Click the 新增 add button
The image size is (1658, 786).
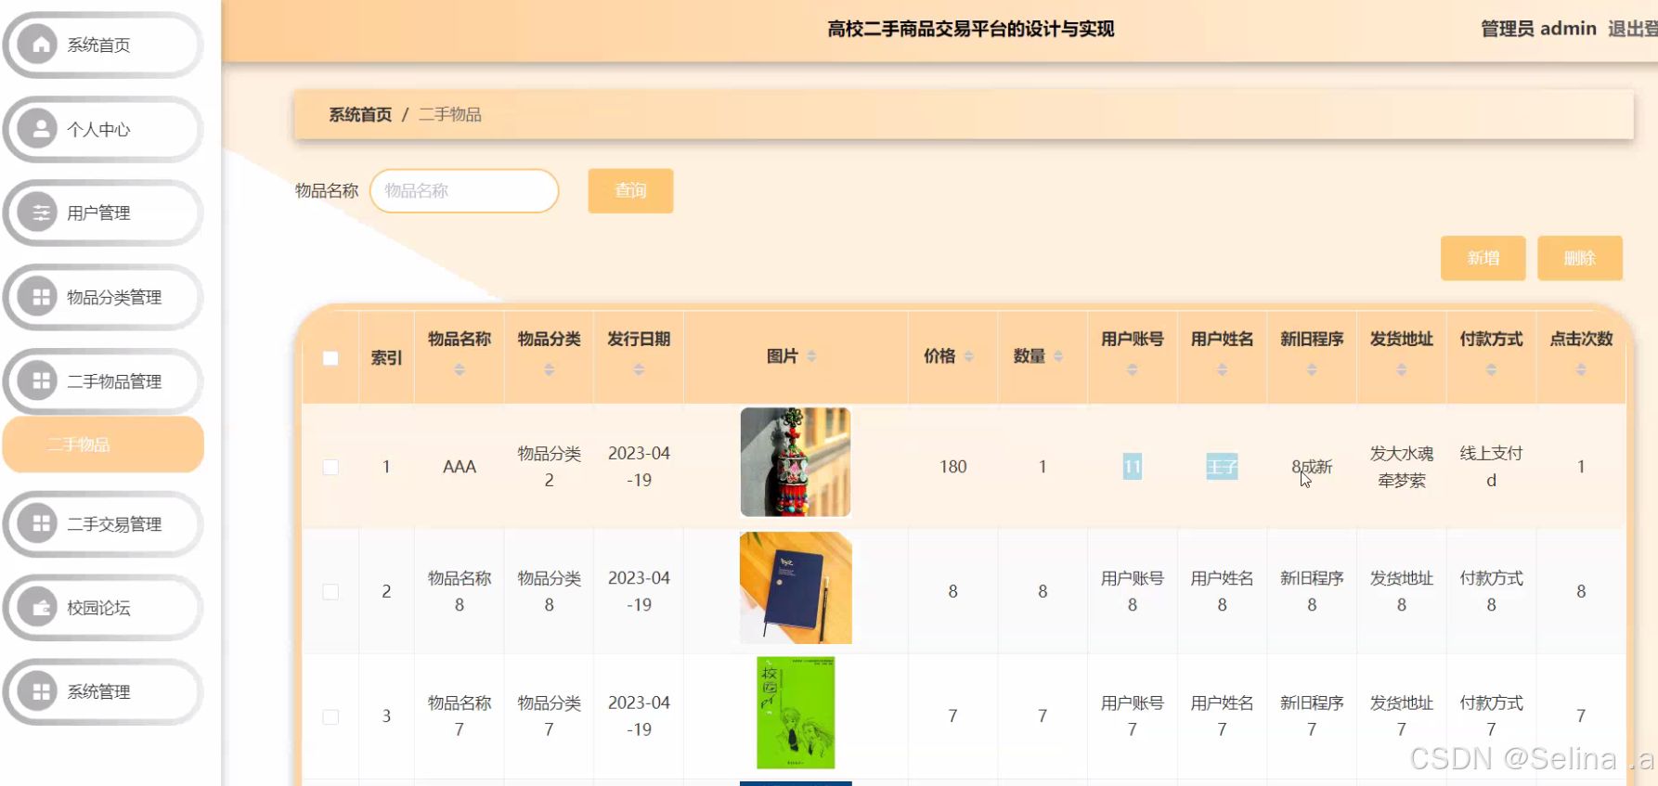point(1483,258)
